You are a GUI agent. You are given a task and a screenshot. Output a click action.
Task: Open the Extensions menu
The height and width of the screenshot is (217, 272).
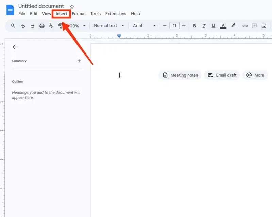coord(116,14)
